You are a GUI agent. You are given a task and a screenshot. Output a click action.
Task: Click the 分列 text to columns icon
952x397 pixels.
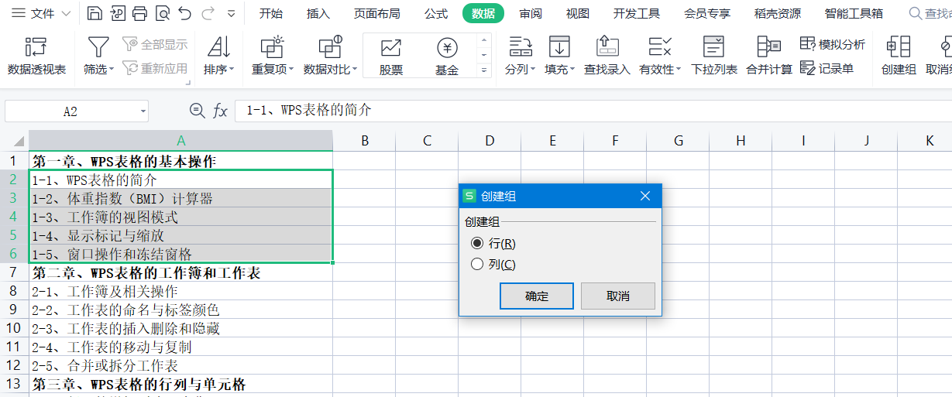(x=521, y=48)
